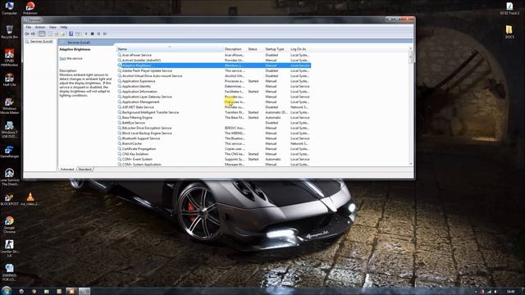
Task: Select the 02 02 Track 2 desktop file
Action: tap(509, 8)
